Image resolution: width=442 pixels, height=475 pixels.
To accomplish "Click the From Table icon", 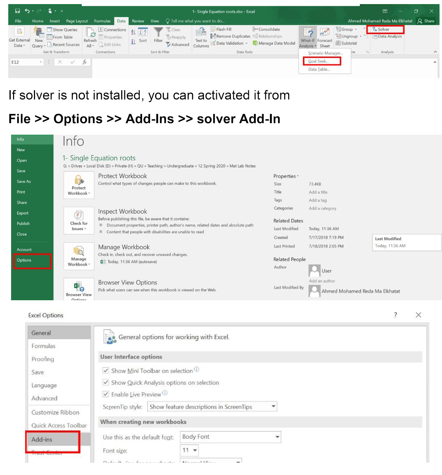I will pyautogui.click(x=50, y=37).
